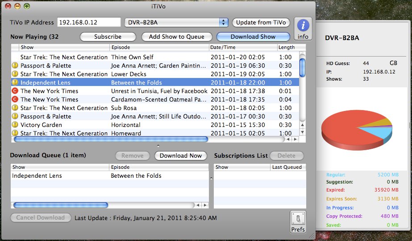Click Now Playing vertical scrollbar thumb
The width and height of the screenshot is (412, 241).
pos(303,68)
